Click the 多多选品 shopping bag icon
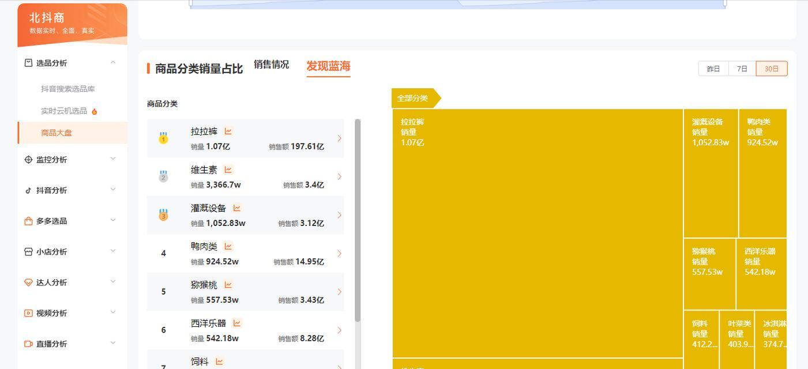 (x=28, y=221)
